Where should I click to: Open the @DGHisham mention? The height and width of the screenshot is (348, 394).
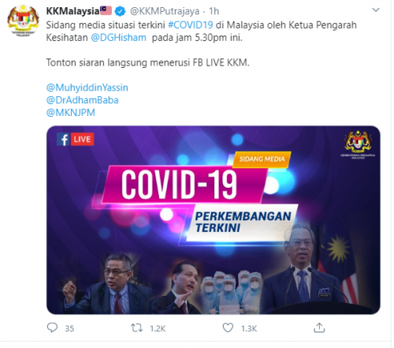point(118,38)
